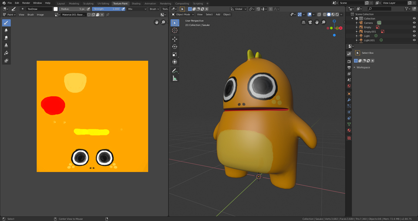418x221 pixels.
Task: Click the TexDraw brush name field
Action: (39, 9)
